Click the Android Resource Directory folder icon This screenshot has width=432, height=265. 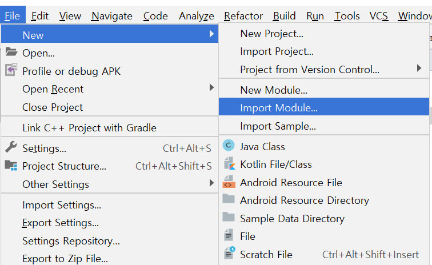pos(229,199)
